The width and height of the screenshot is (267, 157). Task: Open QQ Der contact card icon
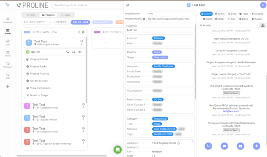click(80, 52)
